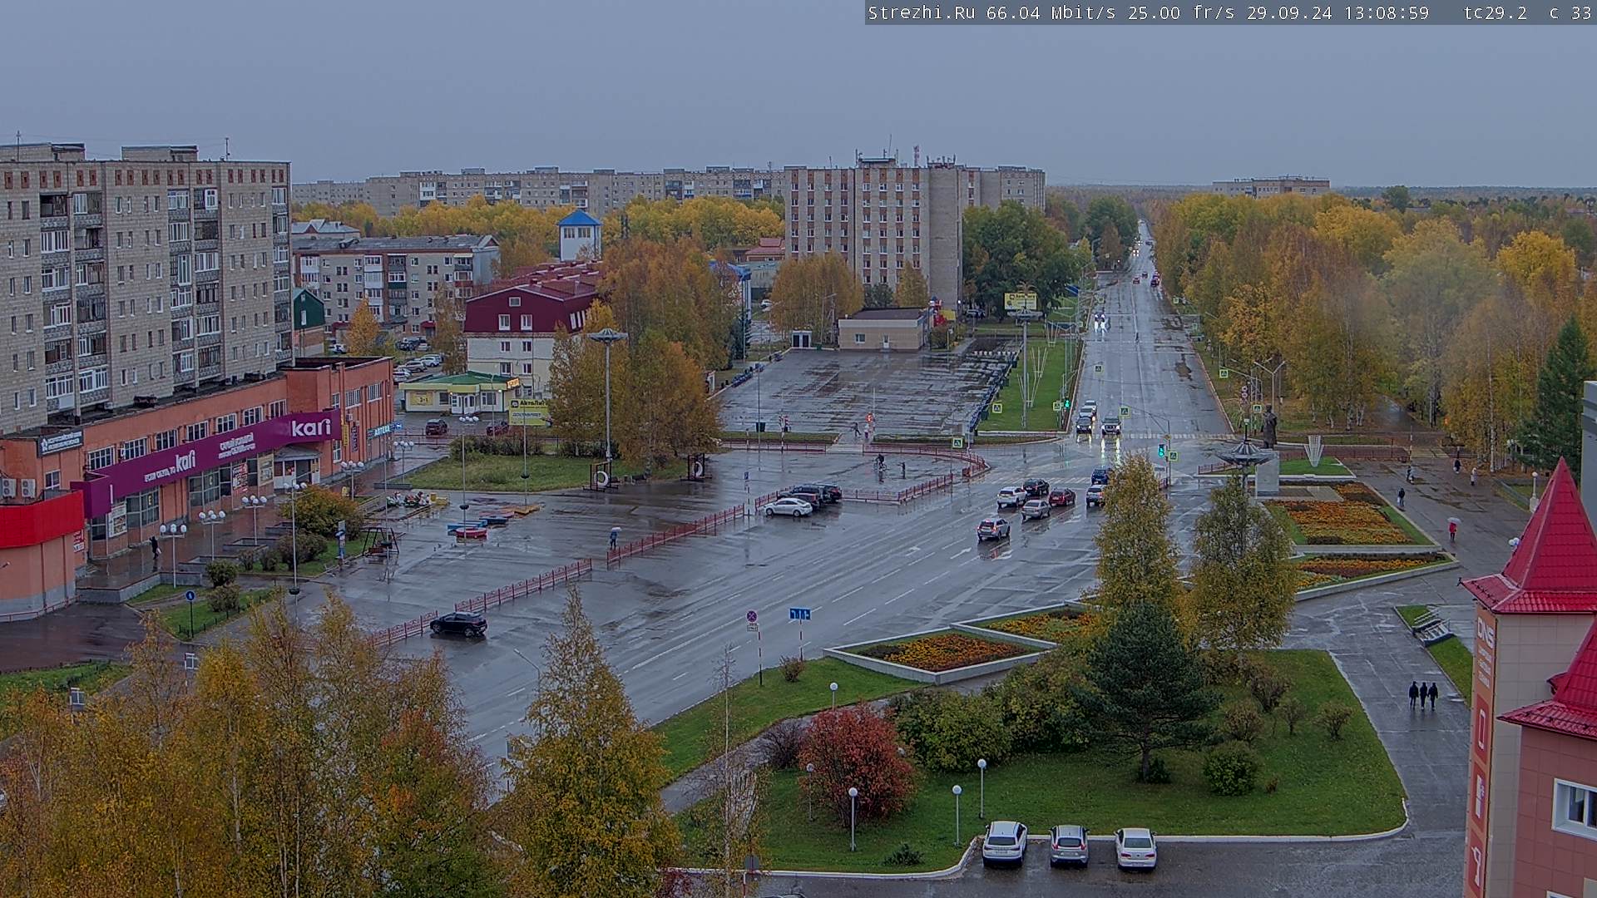Click the c 33 overlay value
1597x898 pixels.
1570,12
